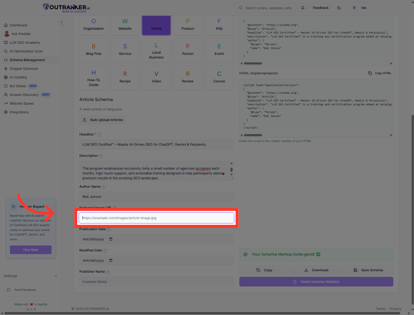The height and width of the screenshot is (315, 414).
Task: Open Integrations from the sidebar
Action: point(30,112)
